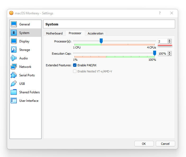Screen dimensions: 186x157
Task: Click the 1 CPU minimum label
Action: pyautogui.click(x=77, y=47)
